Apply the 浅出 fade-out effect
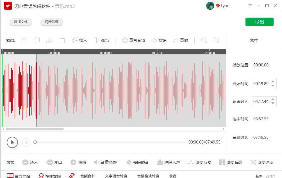This screenshot has height=178, width=282. (x=54, y=162)
